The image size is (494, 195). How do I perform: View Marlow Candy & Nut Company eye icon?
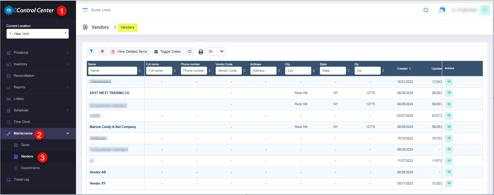click(449, 127)
